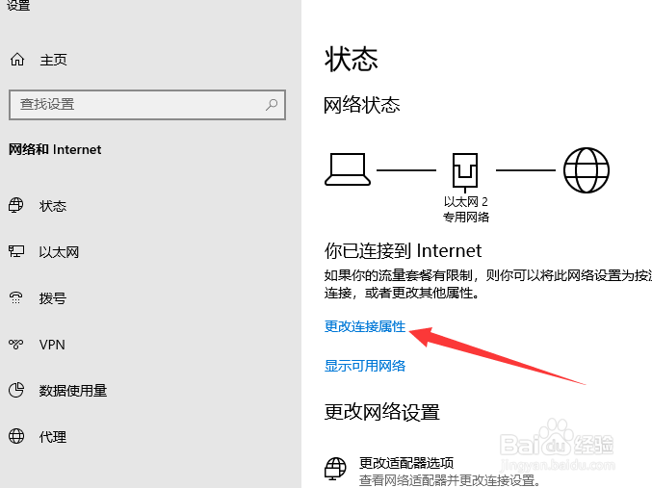Click the Home (主页) house icon

pos(17,60)
